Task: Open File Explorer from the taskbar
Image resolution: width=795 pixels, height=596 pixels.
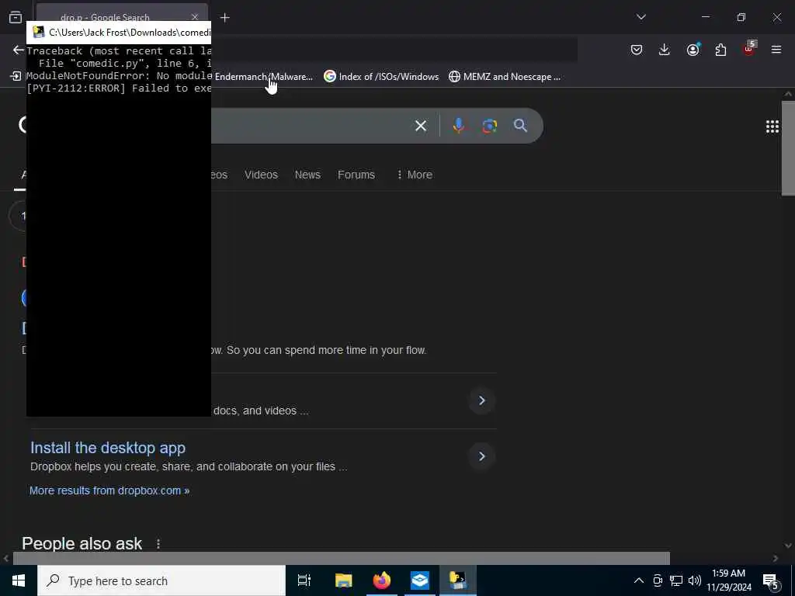Action: 343,580
